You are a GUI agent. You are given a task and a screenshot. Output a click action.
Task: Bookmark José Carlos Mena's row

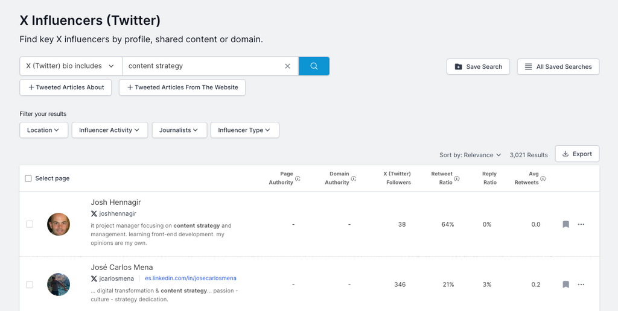point(565,284)
